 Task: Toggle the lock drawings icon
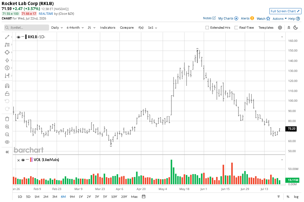pos(7,94)
